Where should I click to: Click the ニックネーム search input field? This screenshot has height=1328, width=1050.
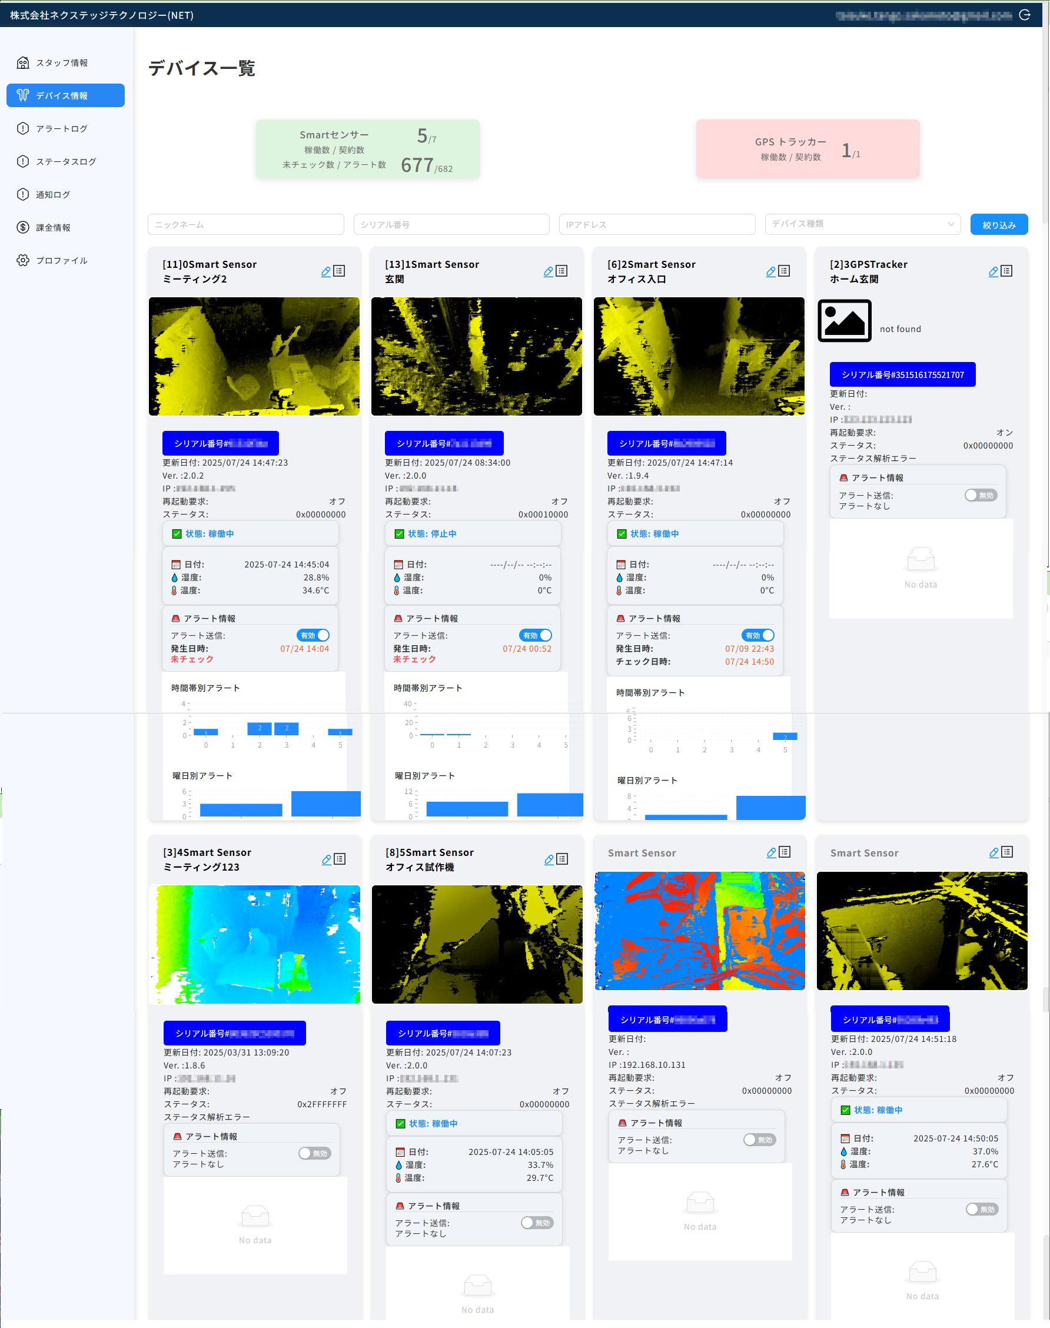[245, 224]
